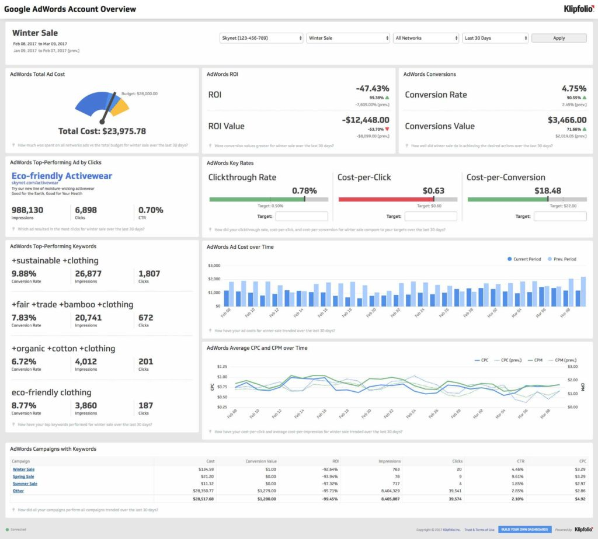Click the hint icon in AdWords Conversions panel
Viewport: 598px width, 539px height.
click(408, 145)
